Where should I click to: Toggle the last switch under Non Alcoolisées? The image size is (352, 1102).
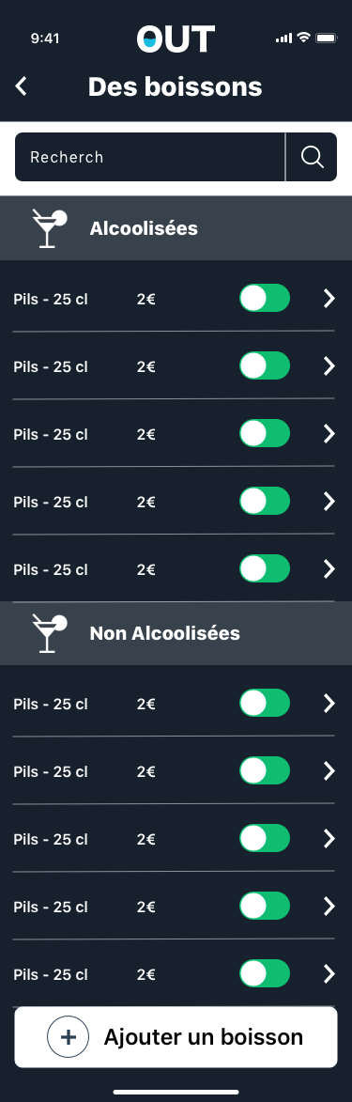coord(264,973)
